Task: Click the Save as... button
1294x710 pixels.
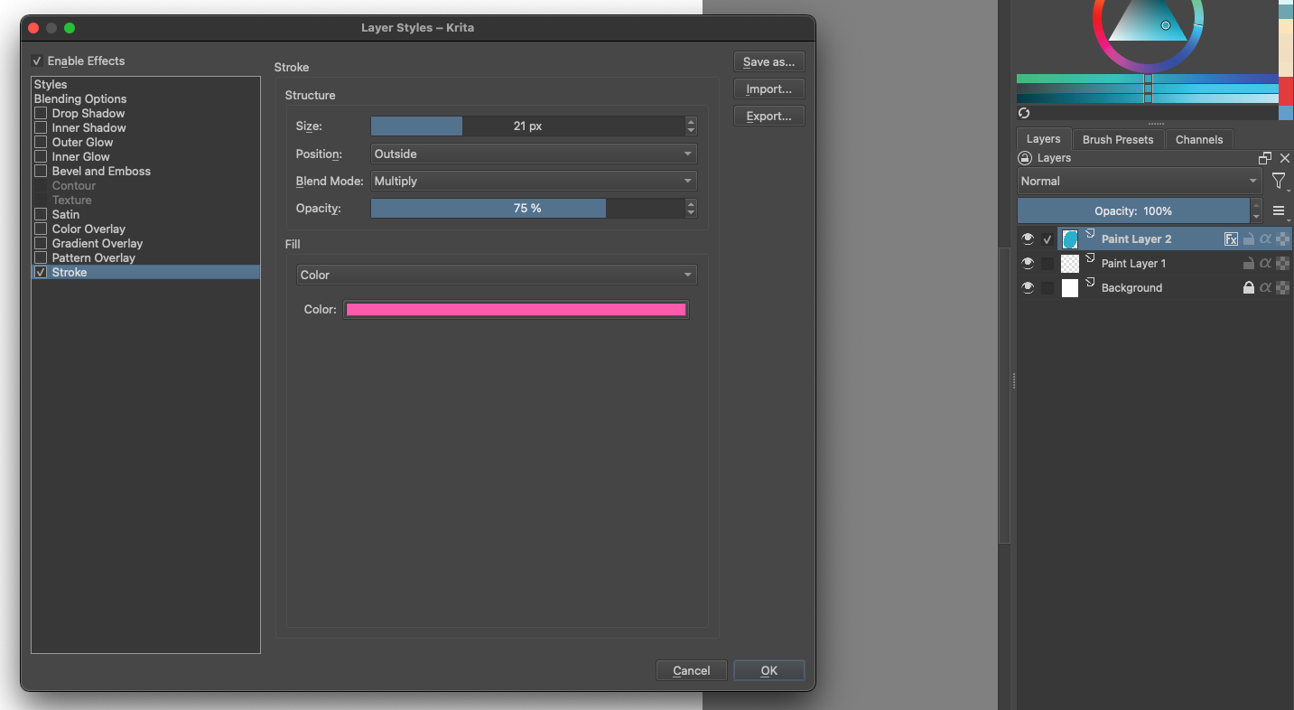Action: (x=768, y=62)
